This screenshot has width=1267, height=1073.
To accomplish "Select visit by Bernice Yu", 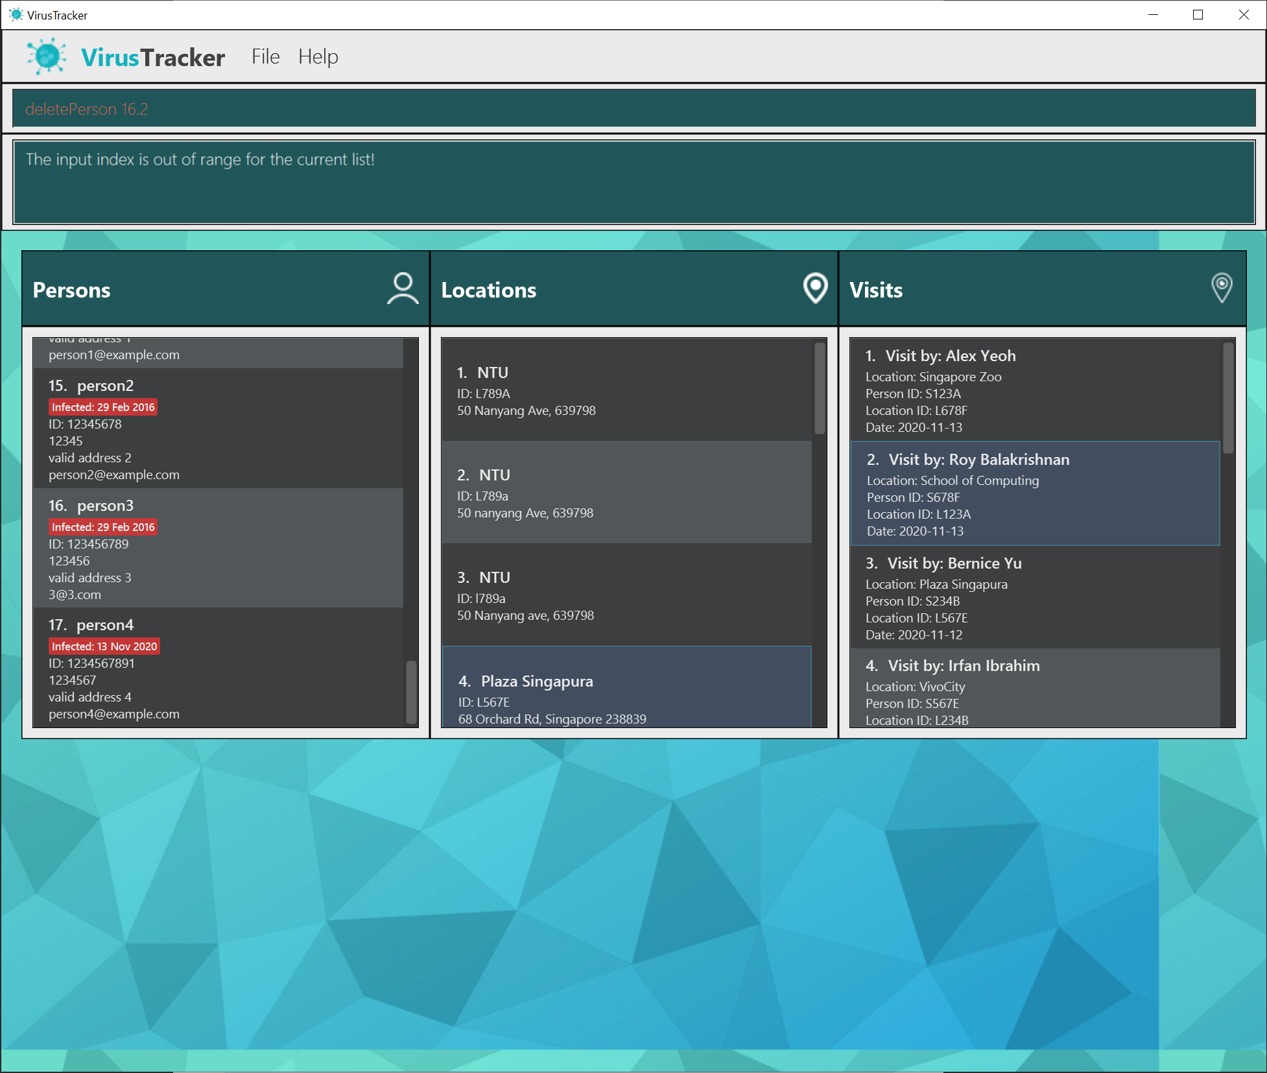I will click(1034, 598).
